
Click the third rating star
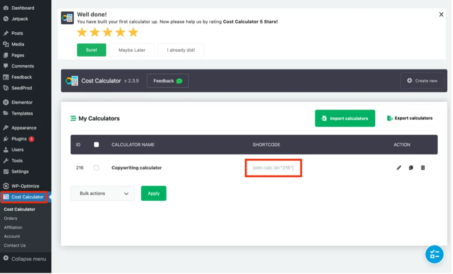pos(107,32)
